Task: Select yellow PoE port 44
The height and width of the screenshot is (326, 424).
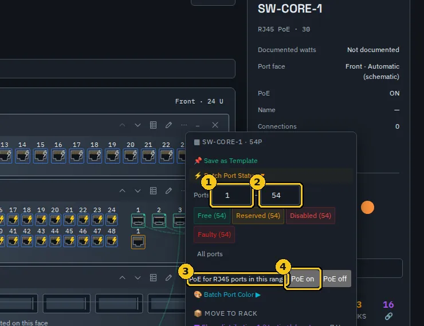Action: (x=55, y=241)
